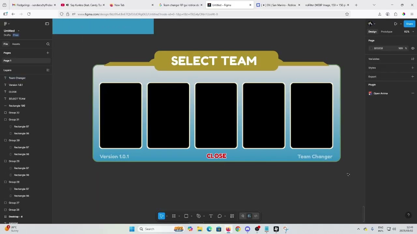This screenshot has width=417, height=234.
Task: Open the Figma main menu icon
Action: pyautogui.click(x=6, y=24)
